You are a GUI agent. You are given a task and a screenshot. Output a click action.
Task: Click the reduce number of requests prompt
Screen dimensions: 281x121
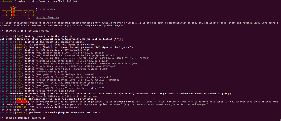(x=116, y=94)
